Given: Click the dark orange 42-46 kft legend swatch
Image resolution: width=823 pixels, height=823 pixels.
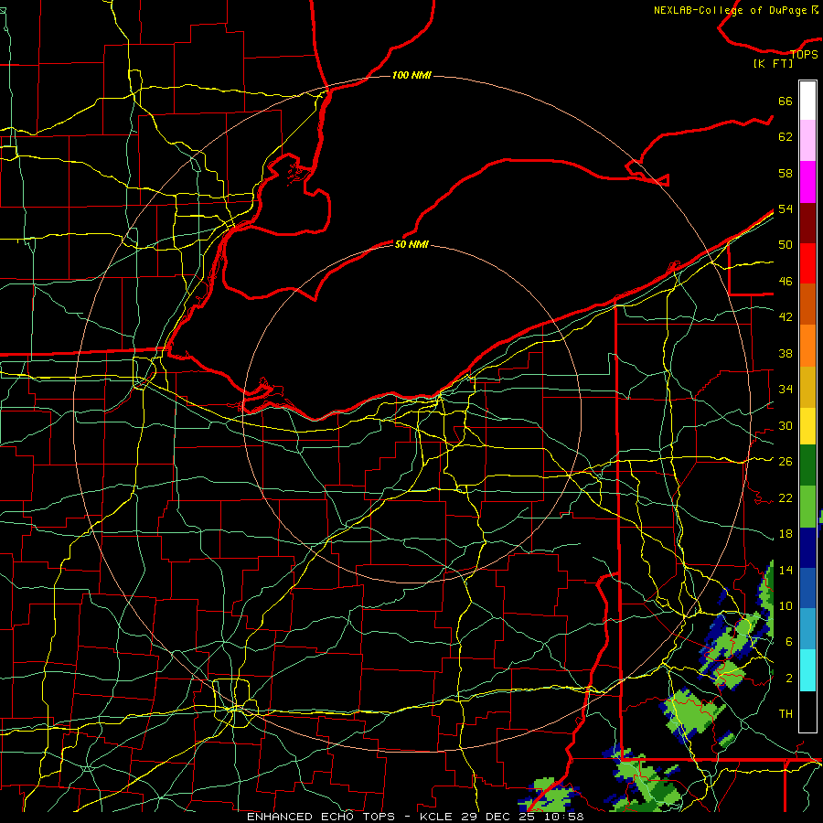Looking at the screenshot, I should coord(807,304).
